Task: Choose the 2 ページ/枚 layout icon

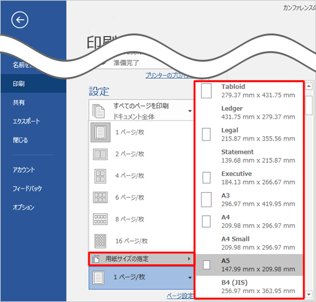Action: [100, 154]
